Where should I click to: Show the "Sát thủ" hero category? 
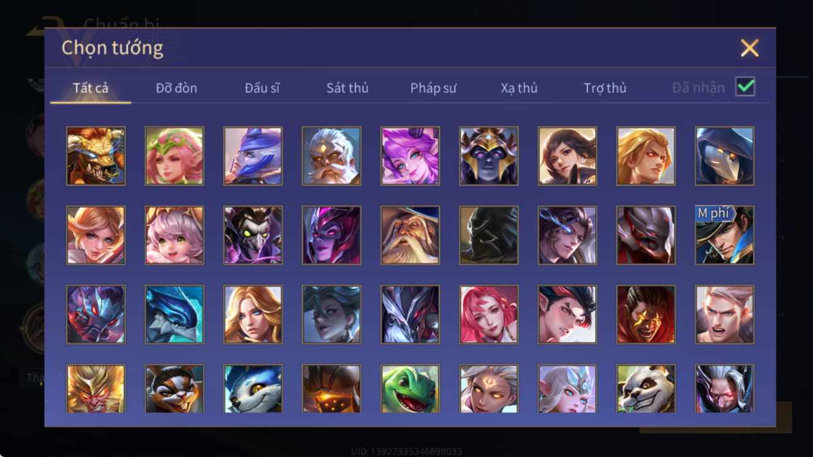pyautogui.click(x=347, y=88)
